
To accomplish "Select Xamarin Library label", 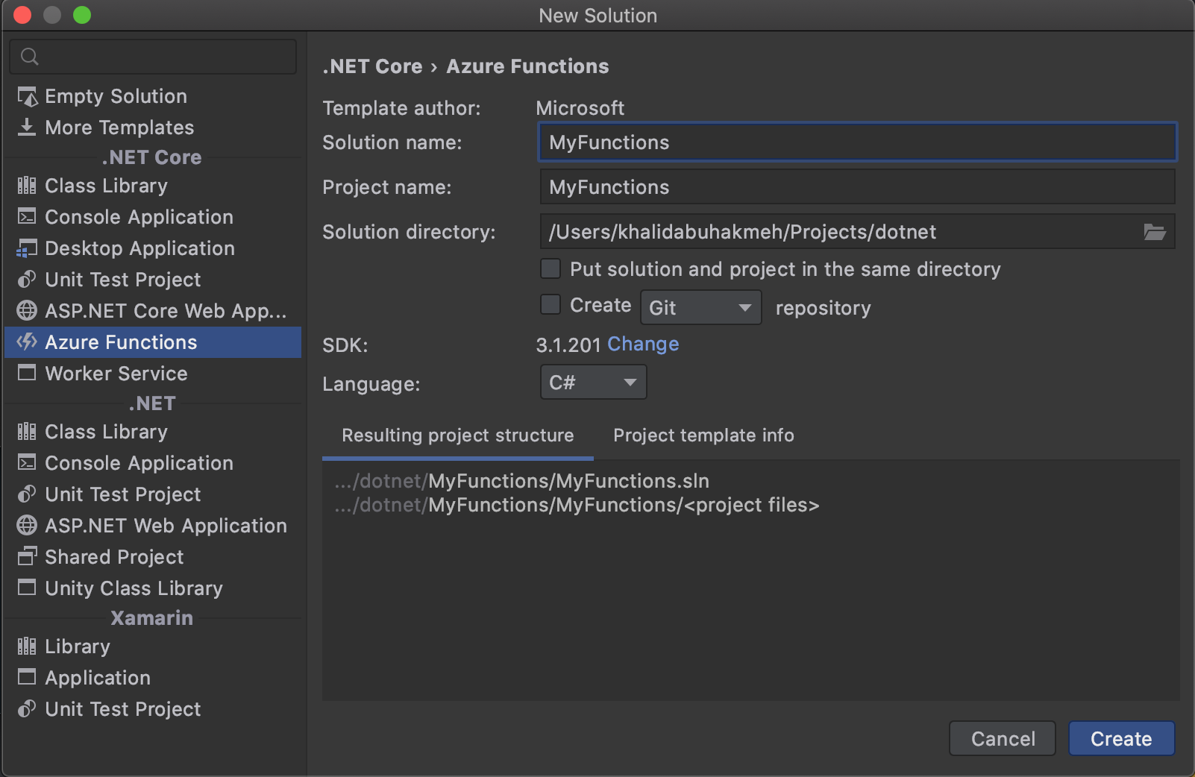I will [78, 647].
